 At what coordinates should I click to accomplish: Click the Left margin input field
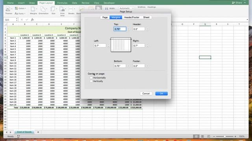pos(100,45)
